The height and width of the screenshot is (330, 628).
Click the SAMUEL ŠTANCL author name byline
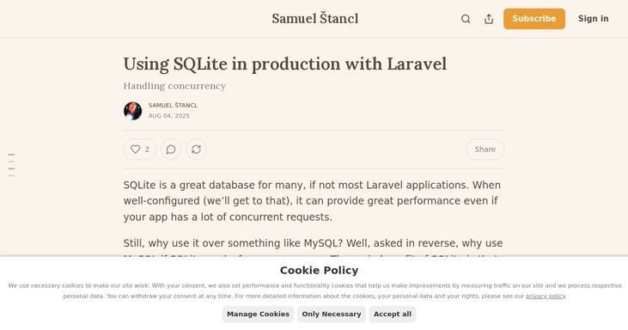[173, 106]
